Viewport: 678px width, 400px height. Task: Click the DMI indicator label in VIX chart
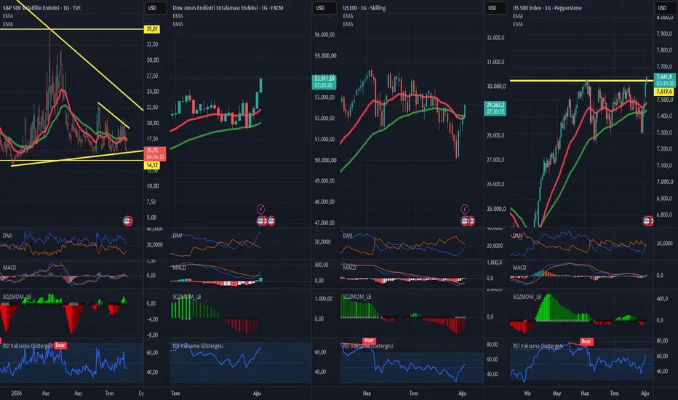[7, 236]
